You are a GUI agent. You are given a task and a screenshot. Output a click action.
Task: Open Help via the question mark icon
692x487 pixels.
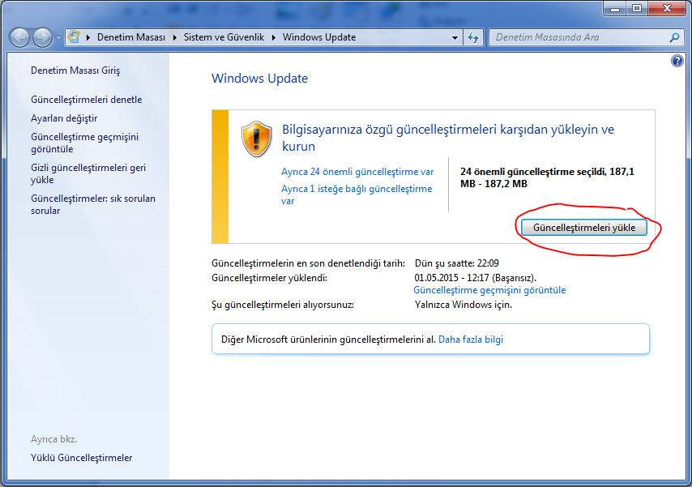pyautogui.click(x=677, y=61)
